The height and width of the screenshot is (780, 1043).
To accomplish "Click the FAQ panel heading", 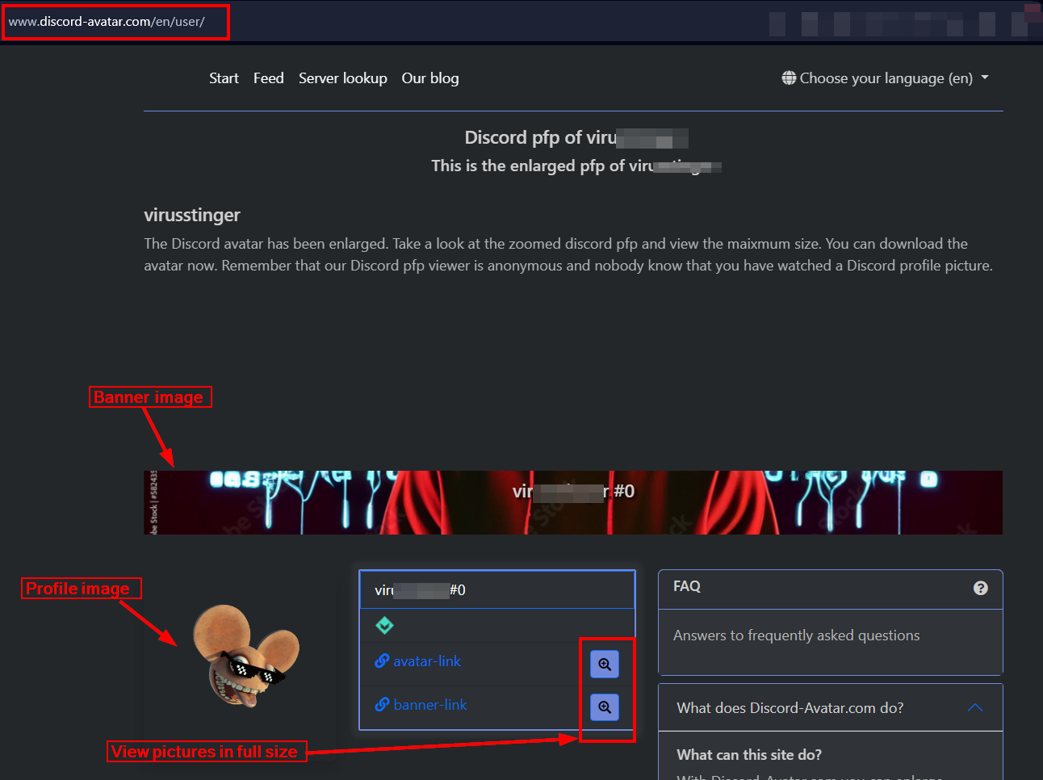I will [687, 586].
